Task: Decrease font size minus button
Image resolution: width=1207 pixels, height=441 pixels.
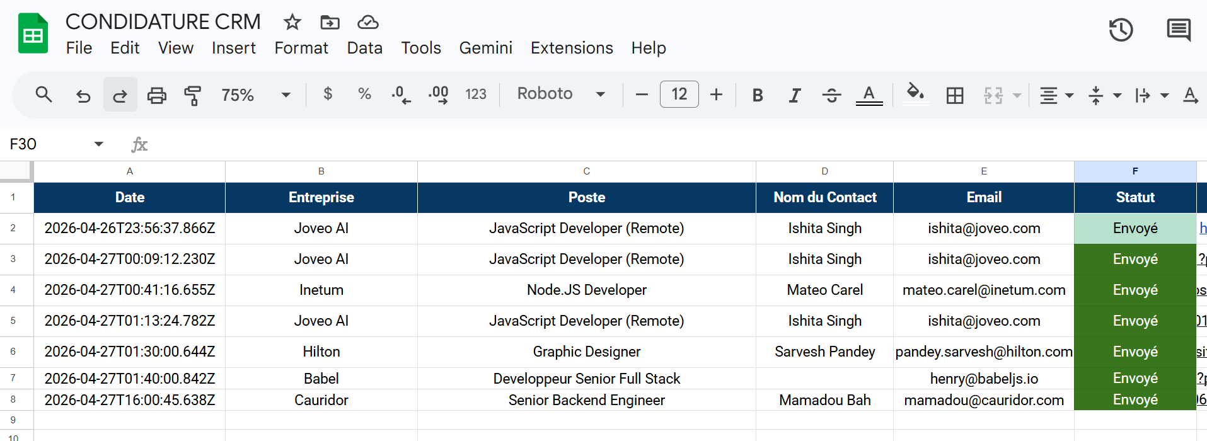Action: click(x=642, y=94)
